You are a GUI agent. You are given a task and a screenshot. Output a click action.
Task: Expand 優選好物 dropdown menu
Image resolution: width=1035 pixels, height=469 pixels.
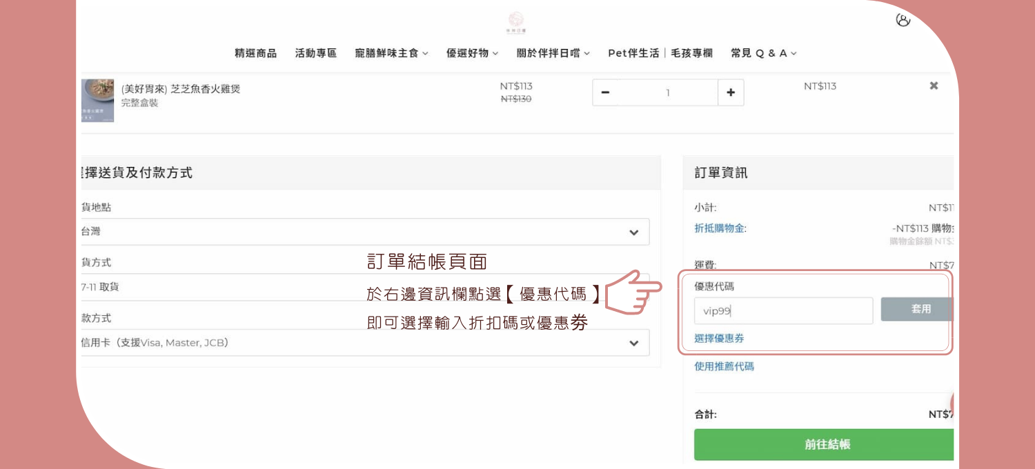coord(472,53)
